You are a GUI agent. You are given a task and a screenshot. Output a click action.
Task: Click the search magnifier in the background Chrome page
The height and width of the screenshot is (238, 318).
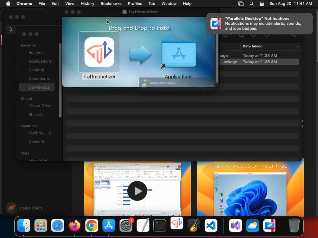pos(11,29)
